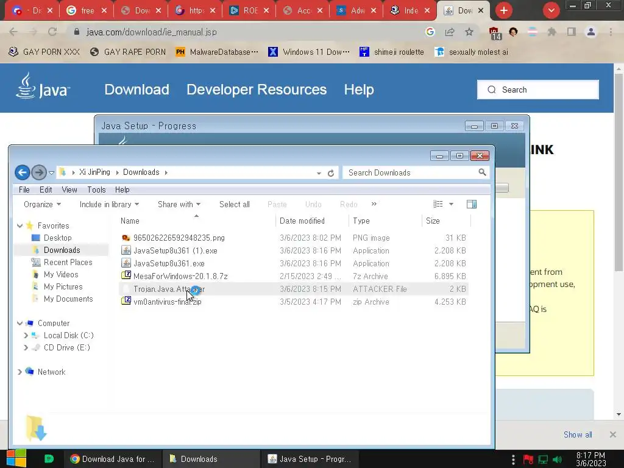Click Google icon in address bar
Screen dimensions: 624x468
430,32
